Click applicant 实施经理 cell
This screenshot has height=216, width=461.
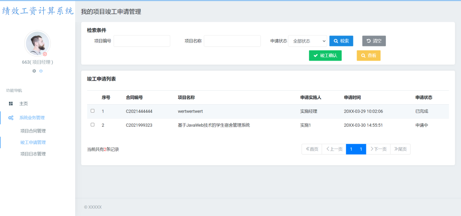309,111
